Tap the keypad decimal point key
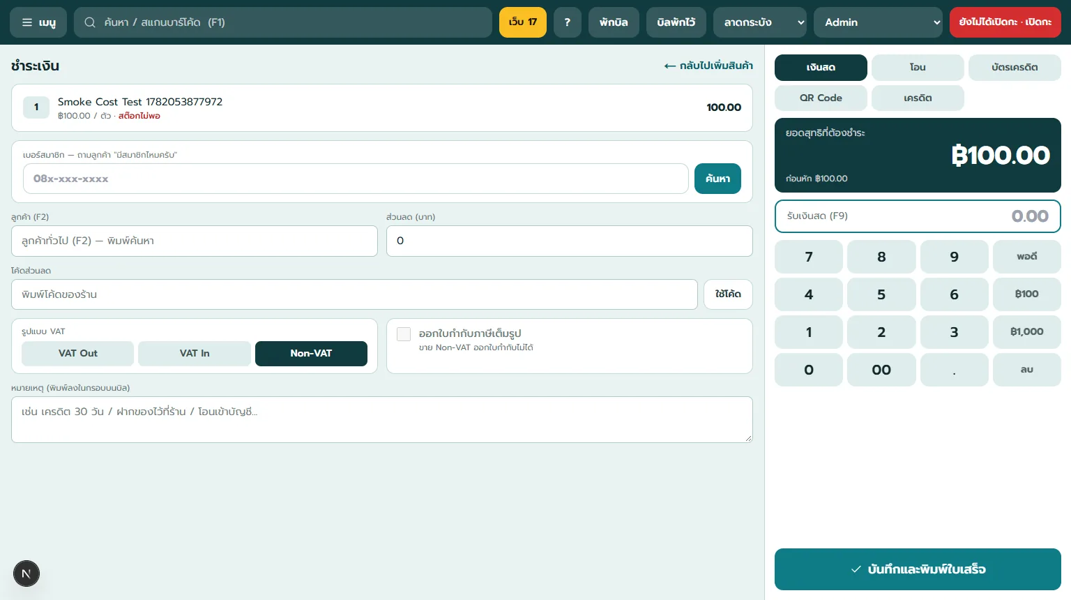 pyautogui.click(x=954, y=370)
